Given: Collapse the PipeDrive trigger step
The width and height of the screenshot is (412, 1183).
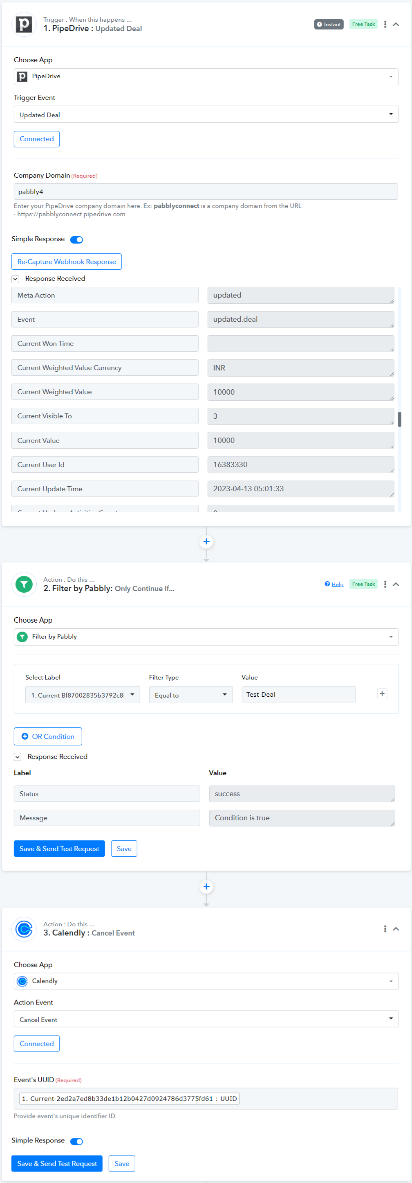Looking at the screenshot, I should coord(396,24).
